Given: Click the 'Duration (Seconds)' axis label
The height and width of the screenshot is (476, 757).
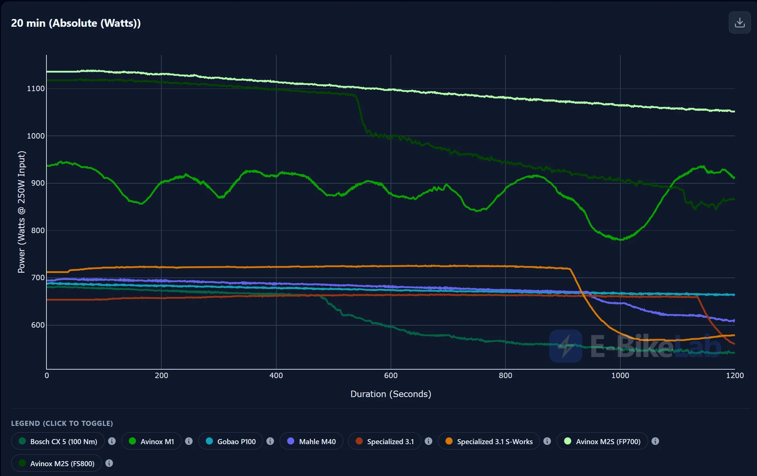Looking at the screenshot, I should click(x=391, y=394).
